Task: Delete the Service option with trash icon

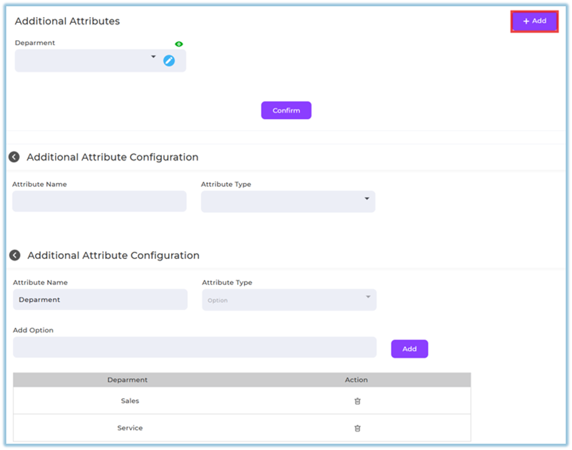Action: (x=357, y=428)
